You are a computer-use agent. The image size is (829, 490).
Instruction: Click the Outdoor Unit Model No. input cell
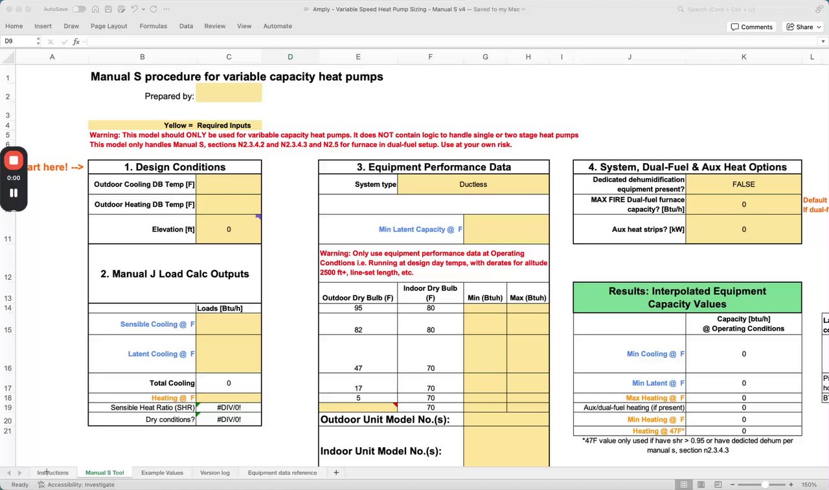(506, 419)
